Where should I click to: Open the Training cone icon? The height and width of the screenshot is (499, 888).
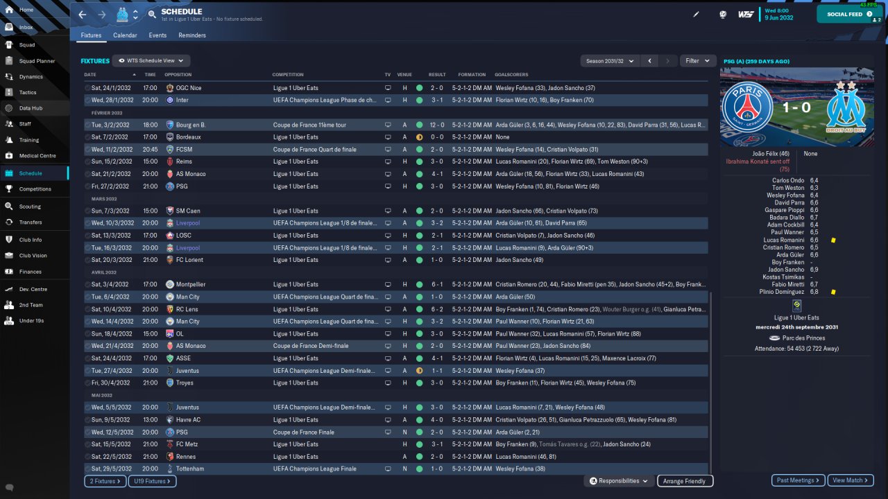[9, 140]
